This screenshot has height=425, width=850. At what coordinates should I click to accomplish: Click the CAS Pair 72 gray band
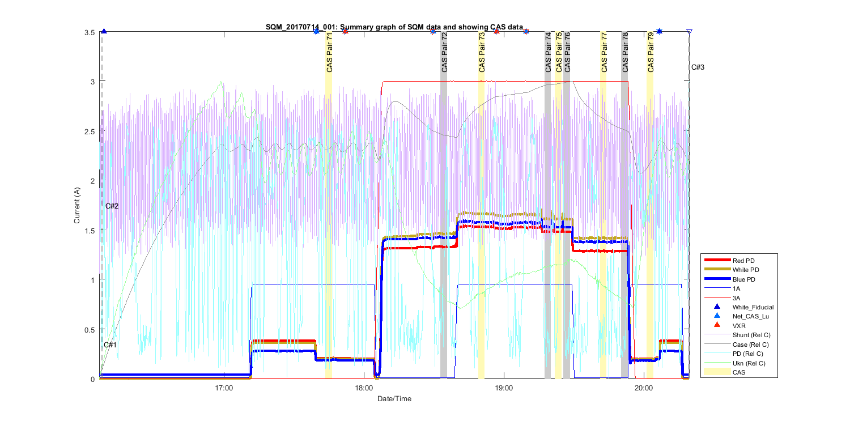tap(444, 227)
